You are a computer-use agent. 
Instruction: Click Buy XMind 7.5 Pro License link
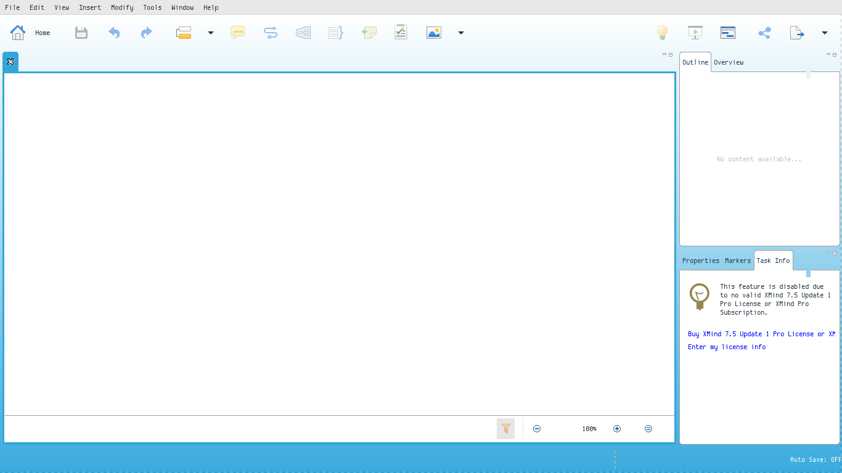click(x=762, y=334)
